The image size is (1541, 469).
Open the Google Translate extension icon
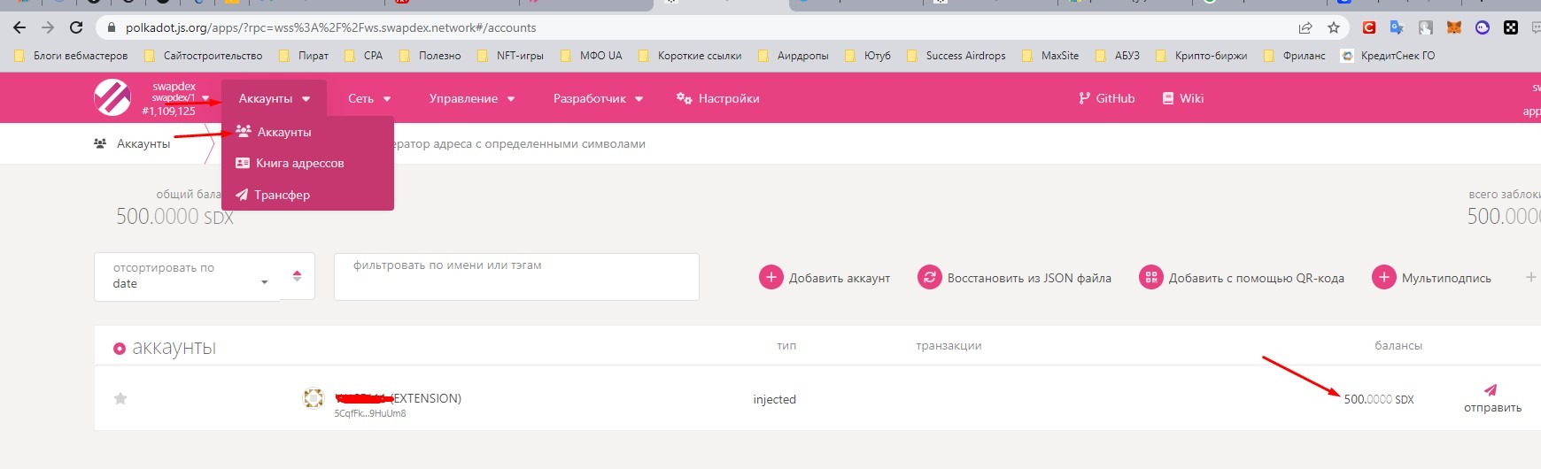coord(1397,27)
